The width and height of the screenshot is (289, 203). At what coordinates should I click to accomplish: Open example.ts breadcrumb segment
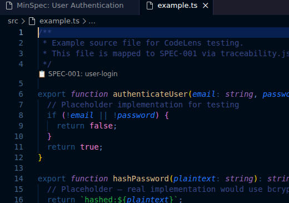pos(59,21)
